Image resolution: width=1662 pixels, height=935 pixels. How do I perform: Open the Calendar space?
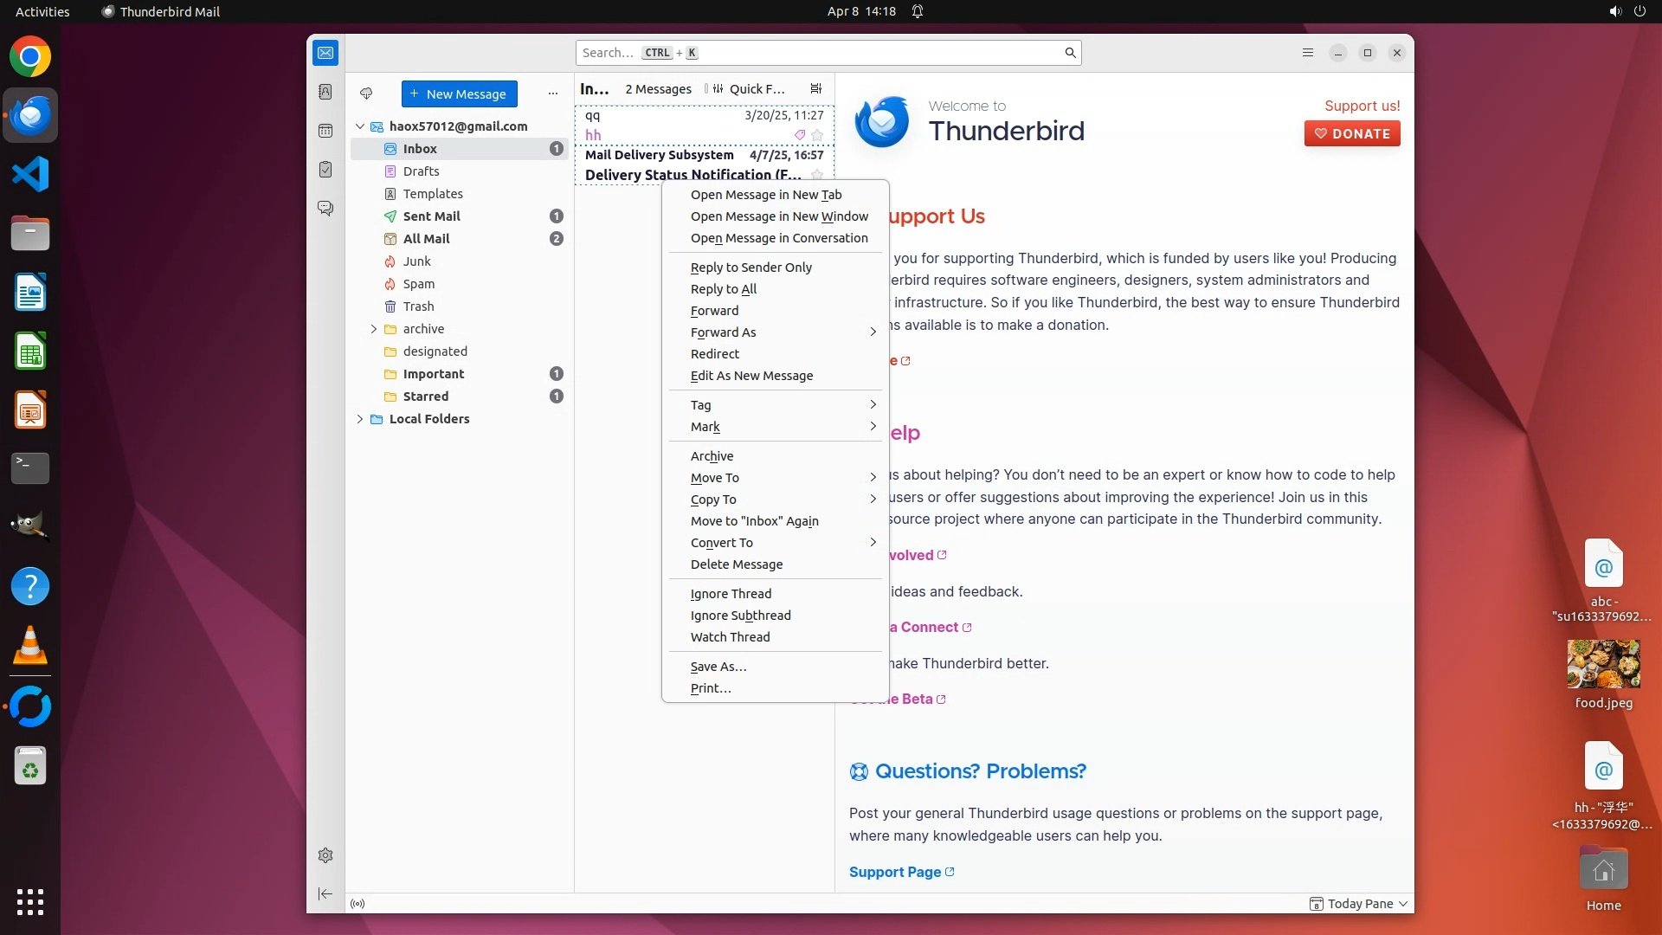(325, 131)
